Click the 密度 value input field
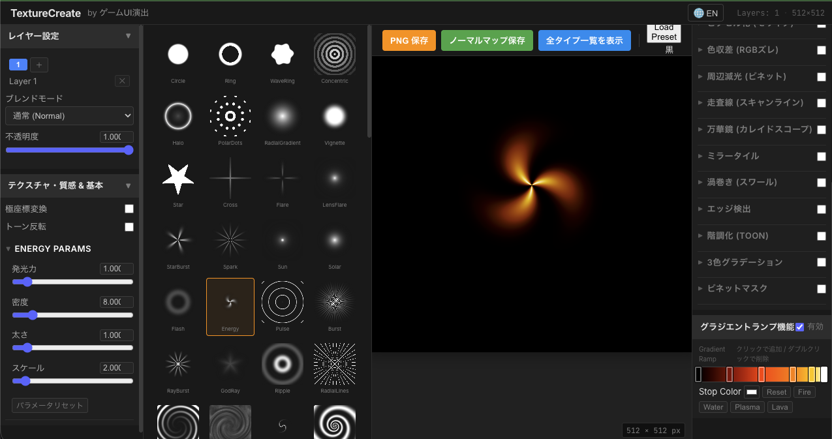This screenshot has width=832, height=439. tap(117, 302)
